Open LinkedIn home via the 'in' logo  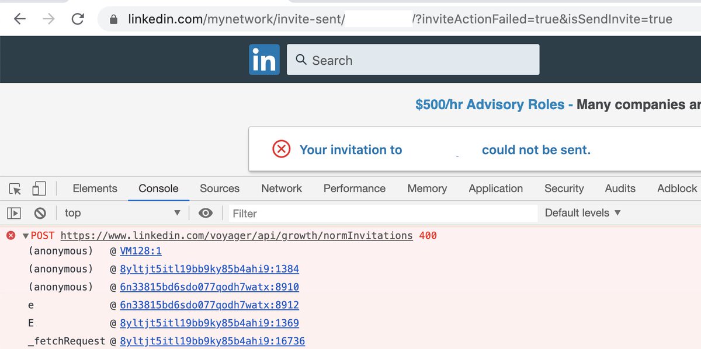(264, 60)
